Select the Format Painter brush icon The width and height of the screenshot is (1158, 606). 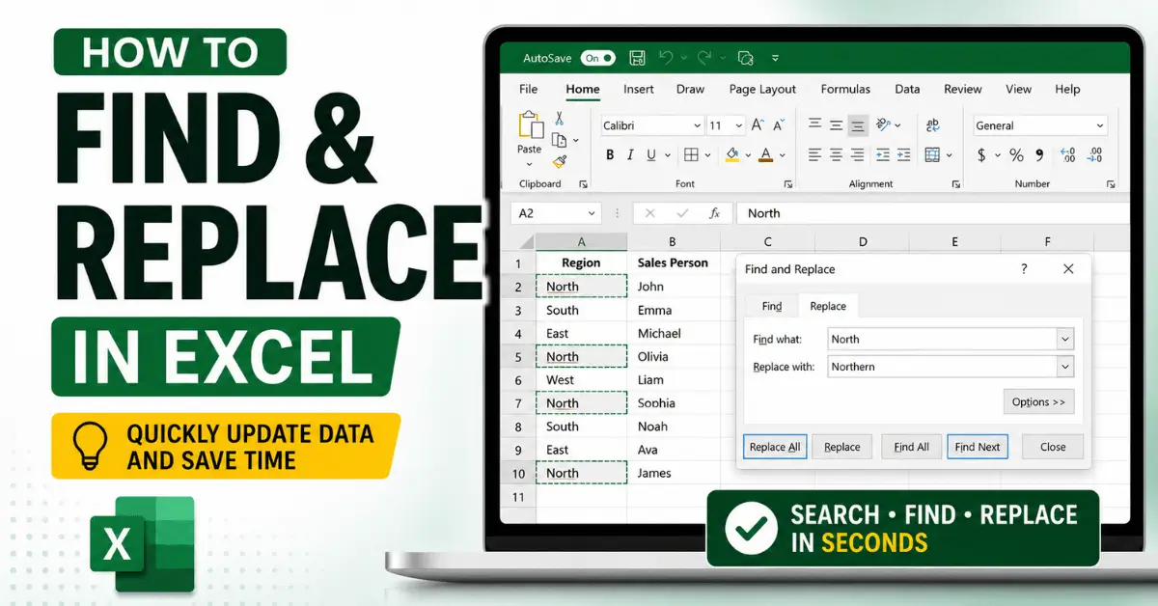pyautogui.click(x=559, y=163)
